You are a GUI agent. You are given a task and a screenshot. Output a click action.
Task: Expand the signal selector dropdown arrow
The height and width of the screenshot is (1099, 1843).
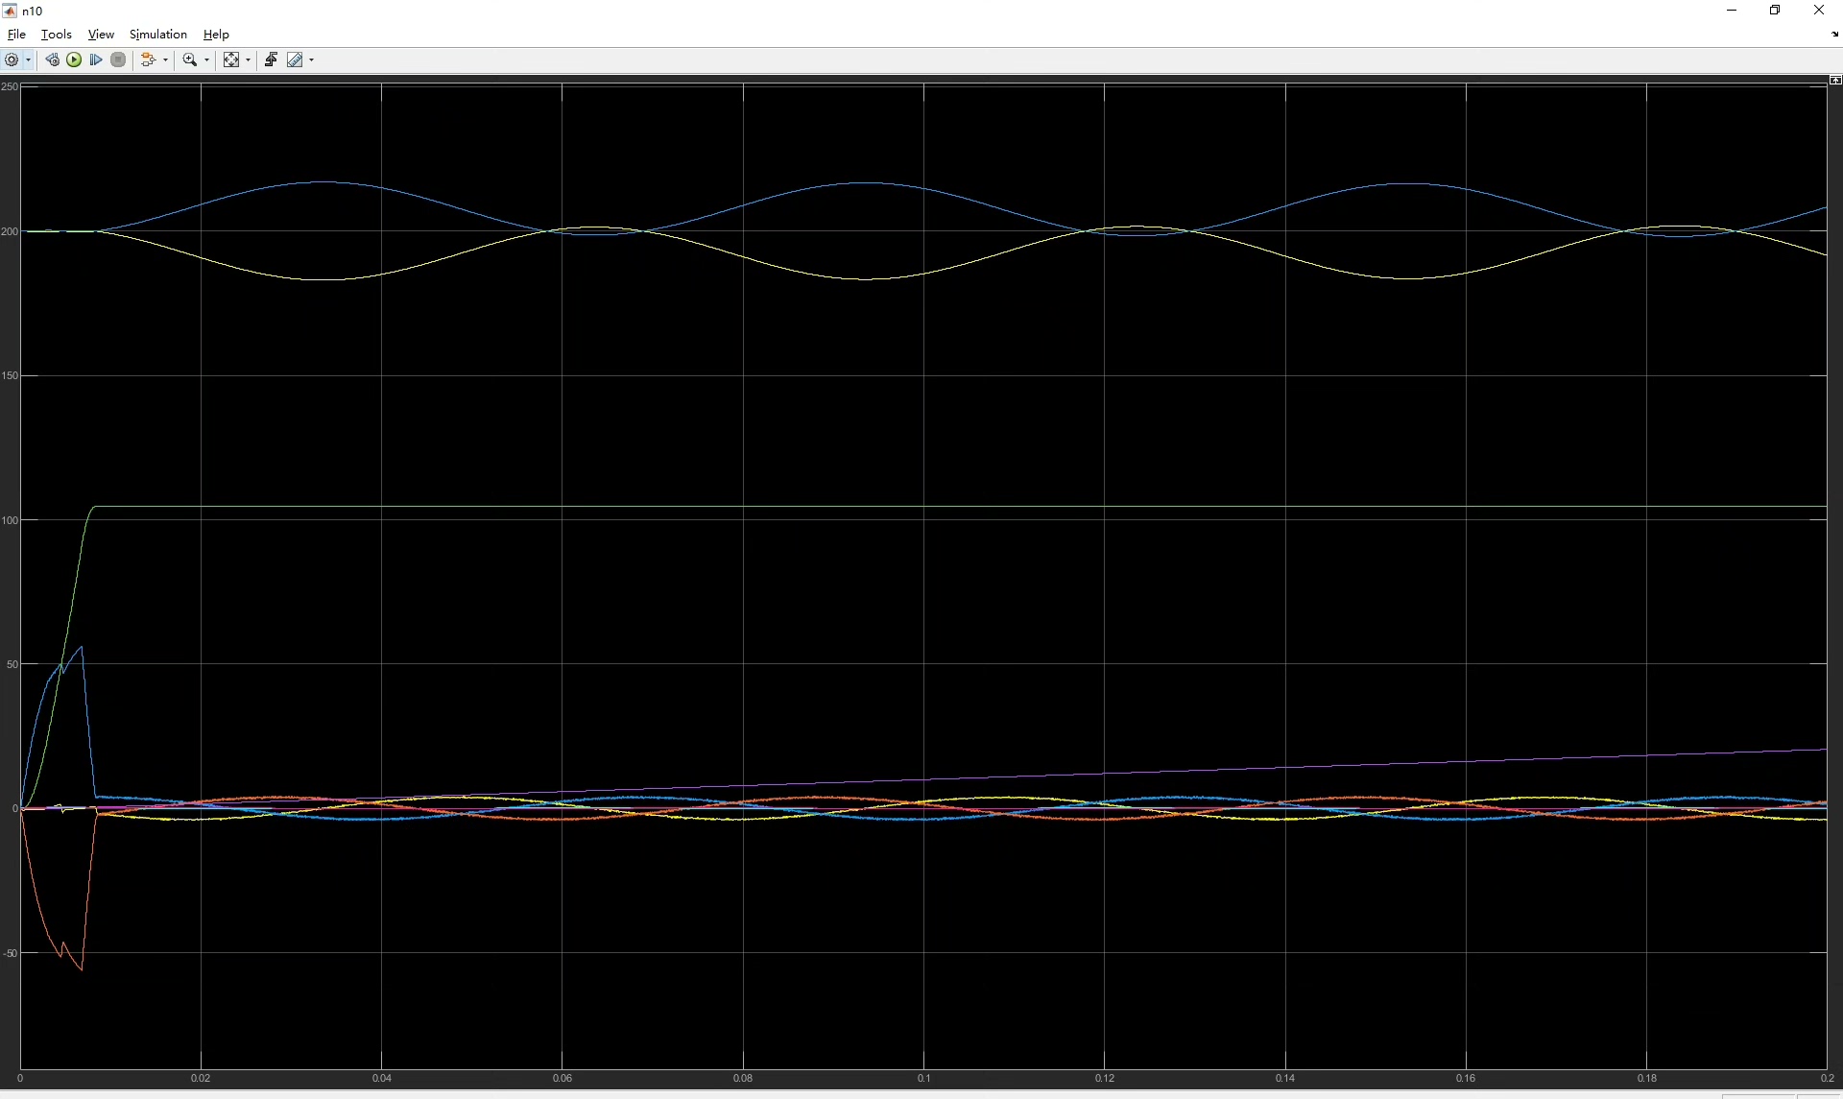click(165, 60)
